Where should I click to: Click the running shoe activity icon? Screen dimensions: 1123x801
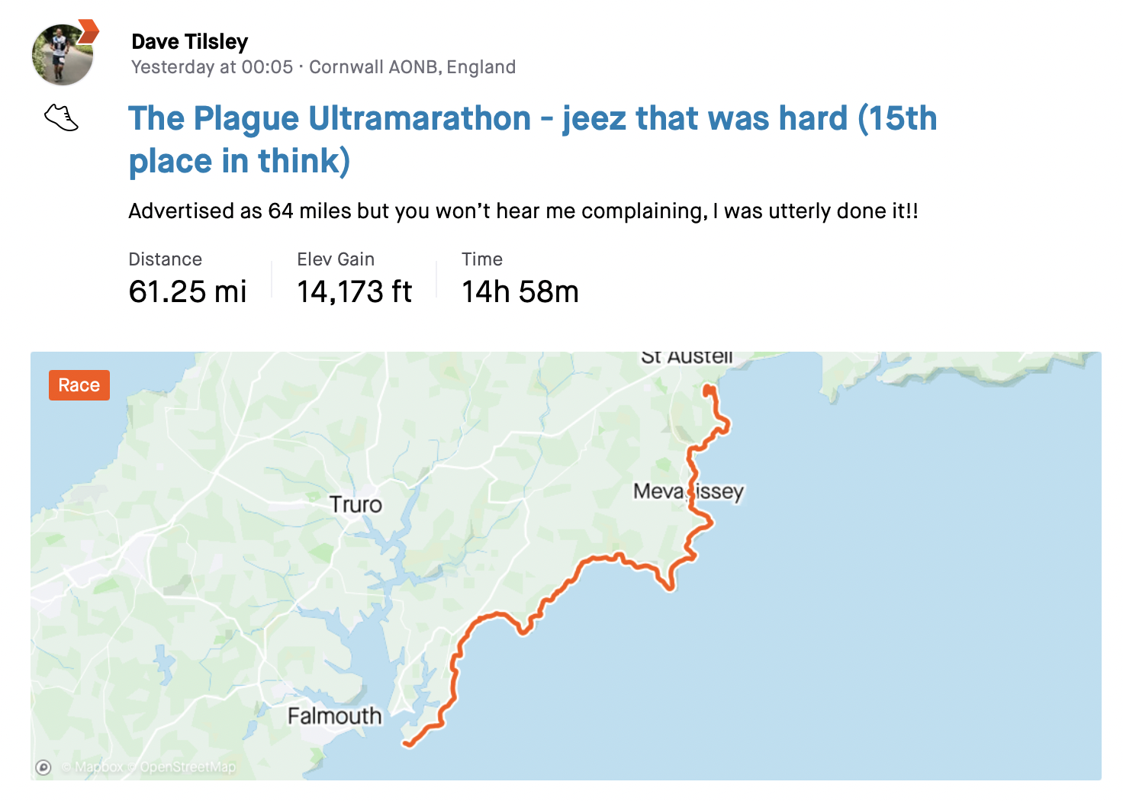tap(61, 117)
